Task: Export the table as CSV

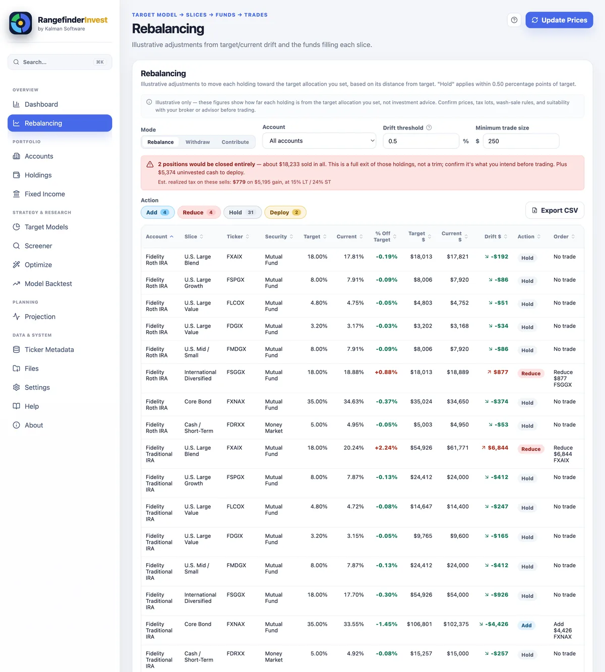Action: (x=555, y=210)
